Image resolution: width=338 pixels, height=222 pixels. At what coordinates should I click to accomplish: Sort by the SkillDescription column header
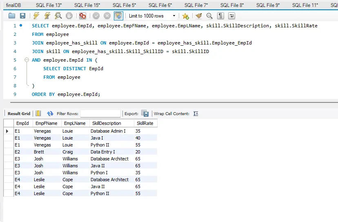[112, 123]
